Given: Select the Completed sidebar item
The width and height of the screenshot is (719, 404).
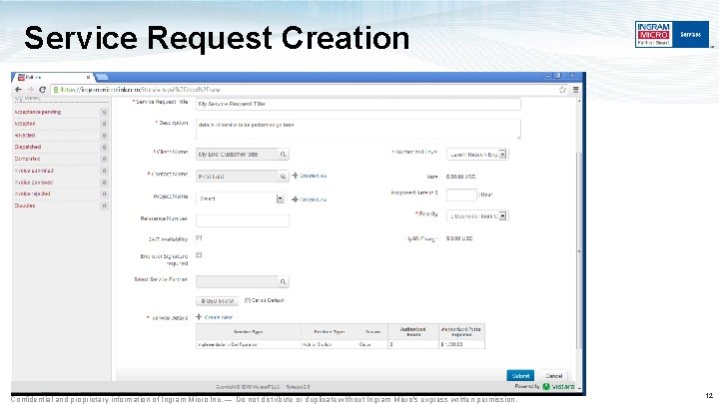Looking at the screenshot, I should point(27,159).
